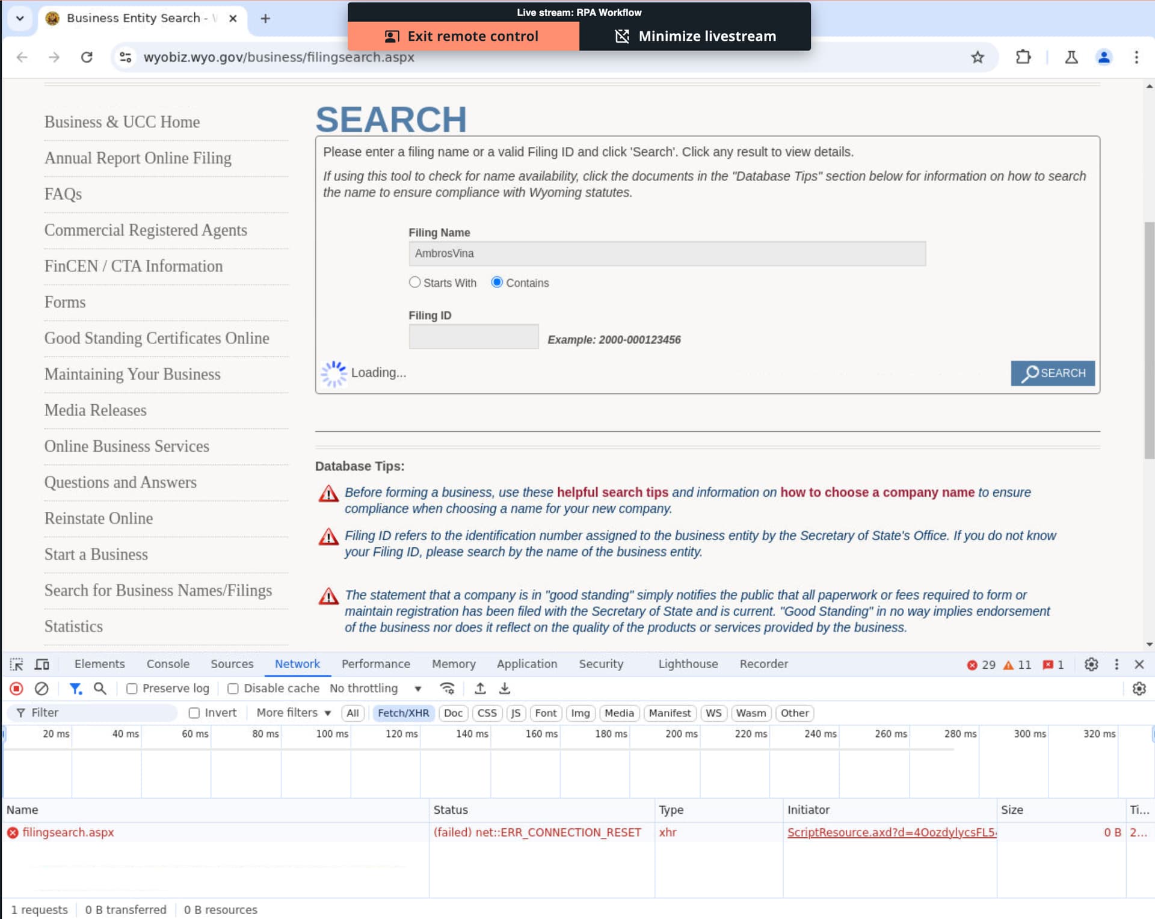Open the More filters dropdown

[x=294, y=713]
